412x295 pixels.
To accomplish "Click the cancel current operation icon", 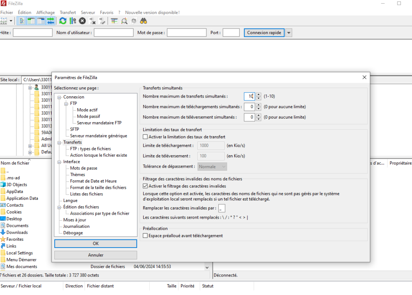I will coord(82,20).
